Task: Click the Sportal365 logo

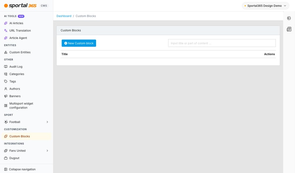Action: point(20,6)
